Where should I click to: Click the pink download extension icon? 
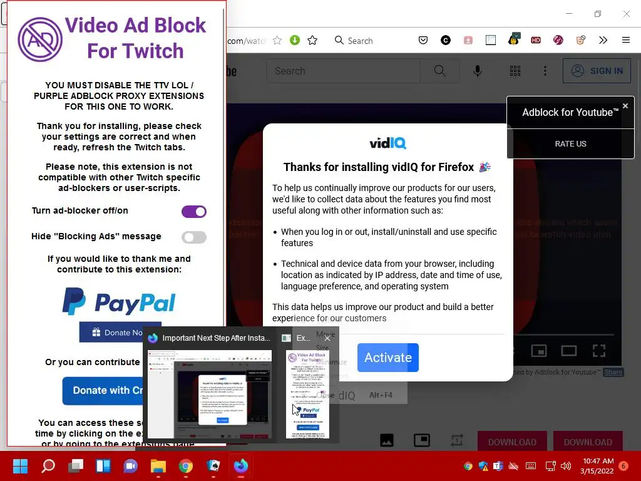[x=468, y=40]
